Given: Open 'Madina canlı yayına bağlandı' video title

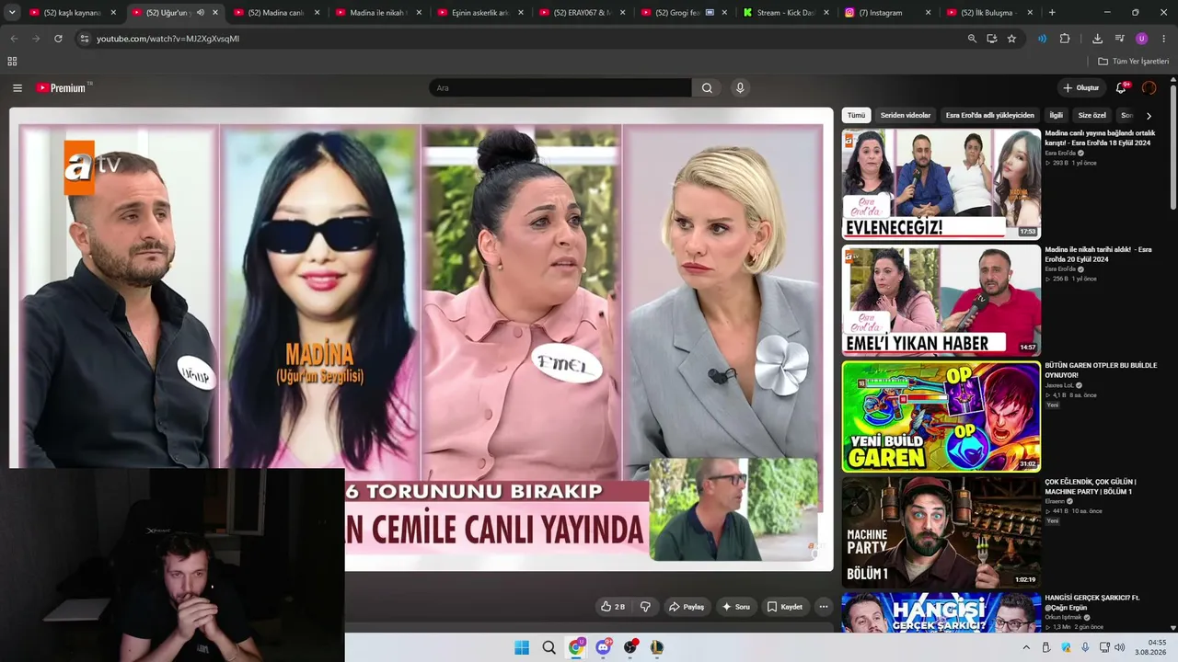Looking at the screenshot, I should point(1100,138).
